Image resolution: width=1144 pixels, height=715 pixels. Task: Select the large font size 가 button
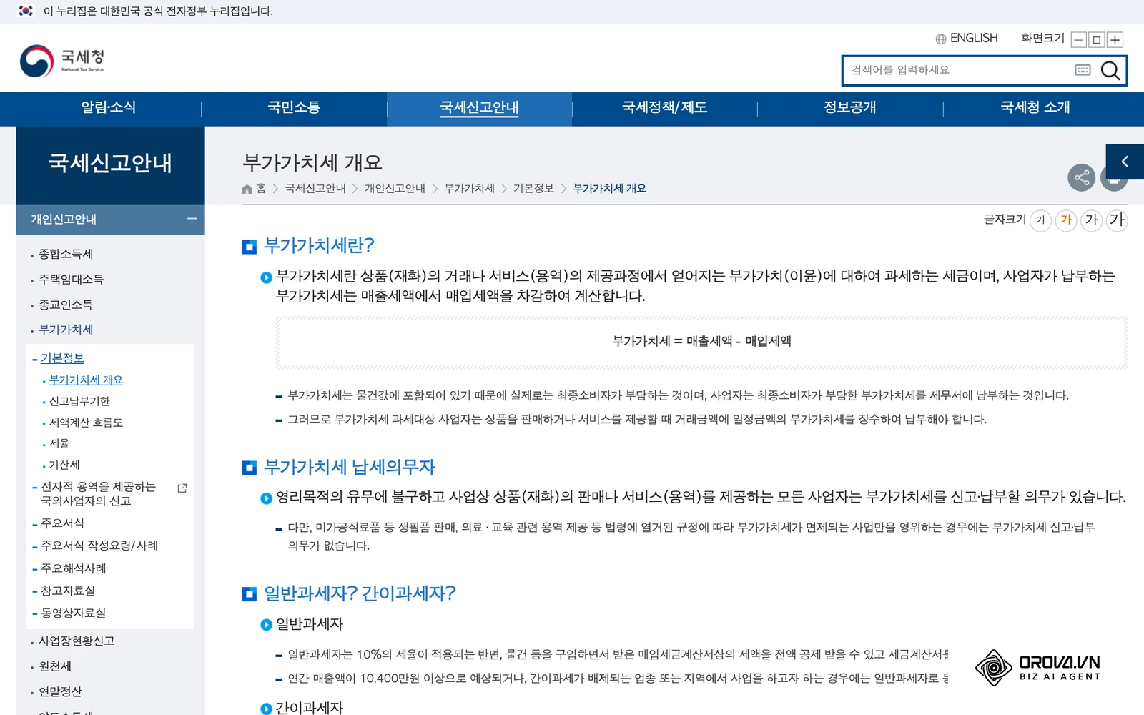click(x=1091, y=220)
